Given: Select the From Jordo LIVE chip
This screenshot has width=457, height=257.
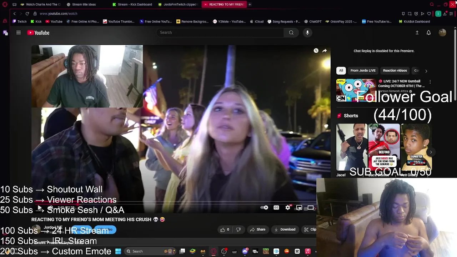Looking at the screenshot, I should click(x=363, y=71).
